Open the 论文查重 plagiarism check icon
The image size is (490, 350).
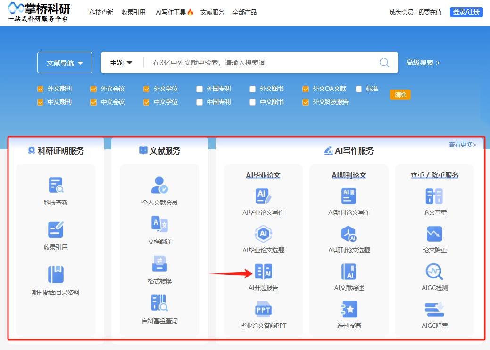[434, 196]
